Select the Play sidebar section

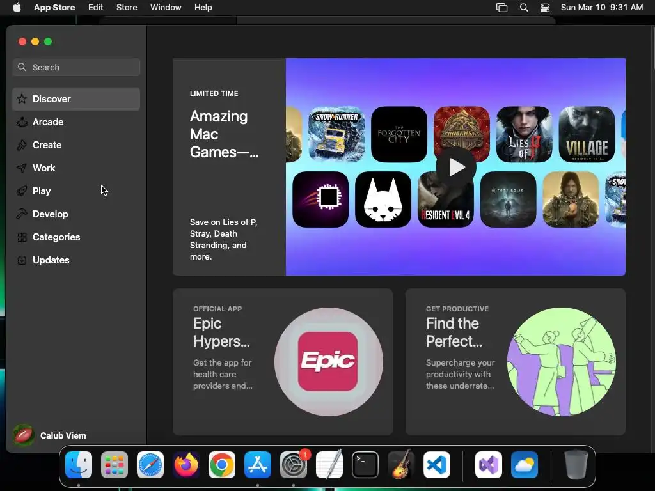tap(76, 191)
